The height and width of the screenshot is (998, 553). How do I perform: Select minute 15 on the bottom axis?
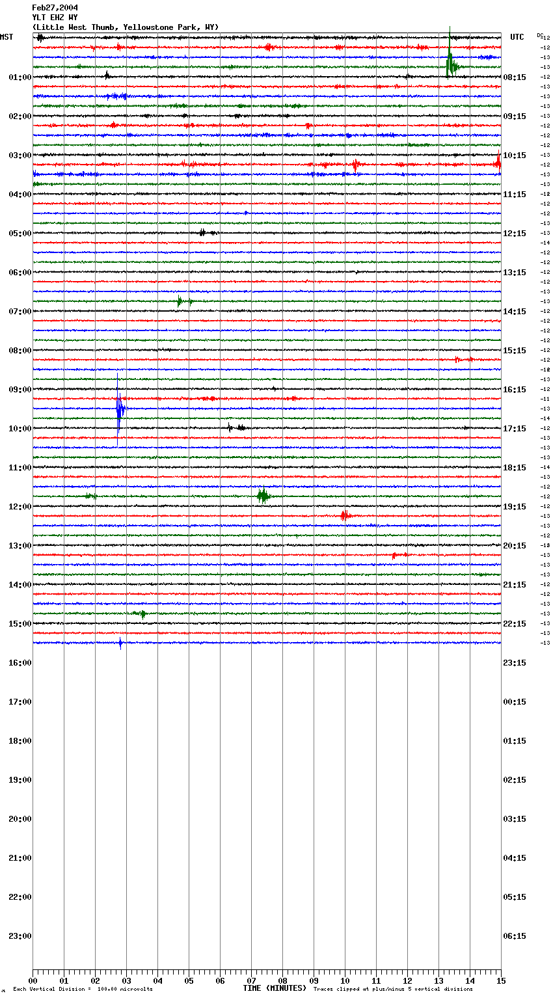501,980
